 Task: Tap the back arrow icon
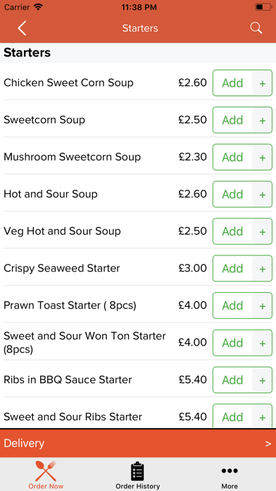[22, 28]
